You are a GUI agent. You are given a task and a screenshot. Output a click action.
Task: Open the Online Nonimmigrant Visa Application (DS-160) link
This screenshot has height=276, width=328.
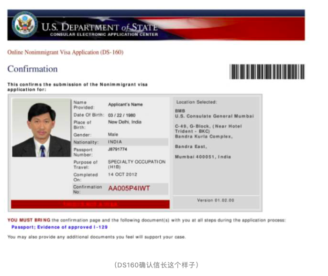65,52
